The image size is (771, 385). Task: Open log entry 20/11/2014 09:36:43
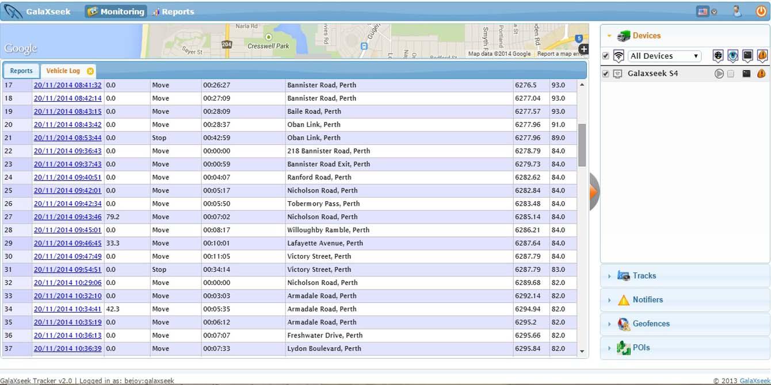pyautogui.click(x=68, y=151)
